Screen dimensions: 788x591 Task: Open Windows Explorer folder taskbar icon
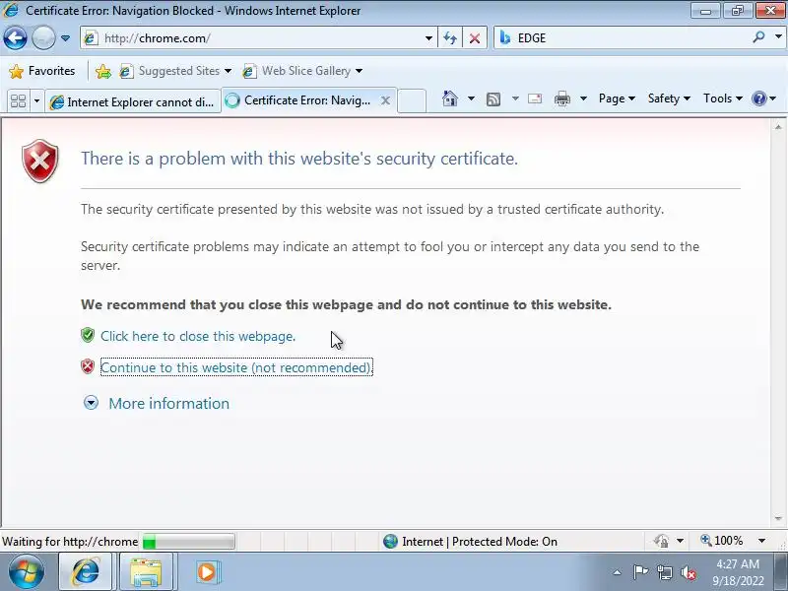coord(146,572)
